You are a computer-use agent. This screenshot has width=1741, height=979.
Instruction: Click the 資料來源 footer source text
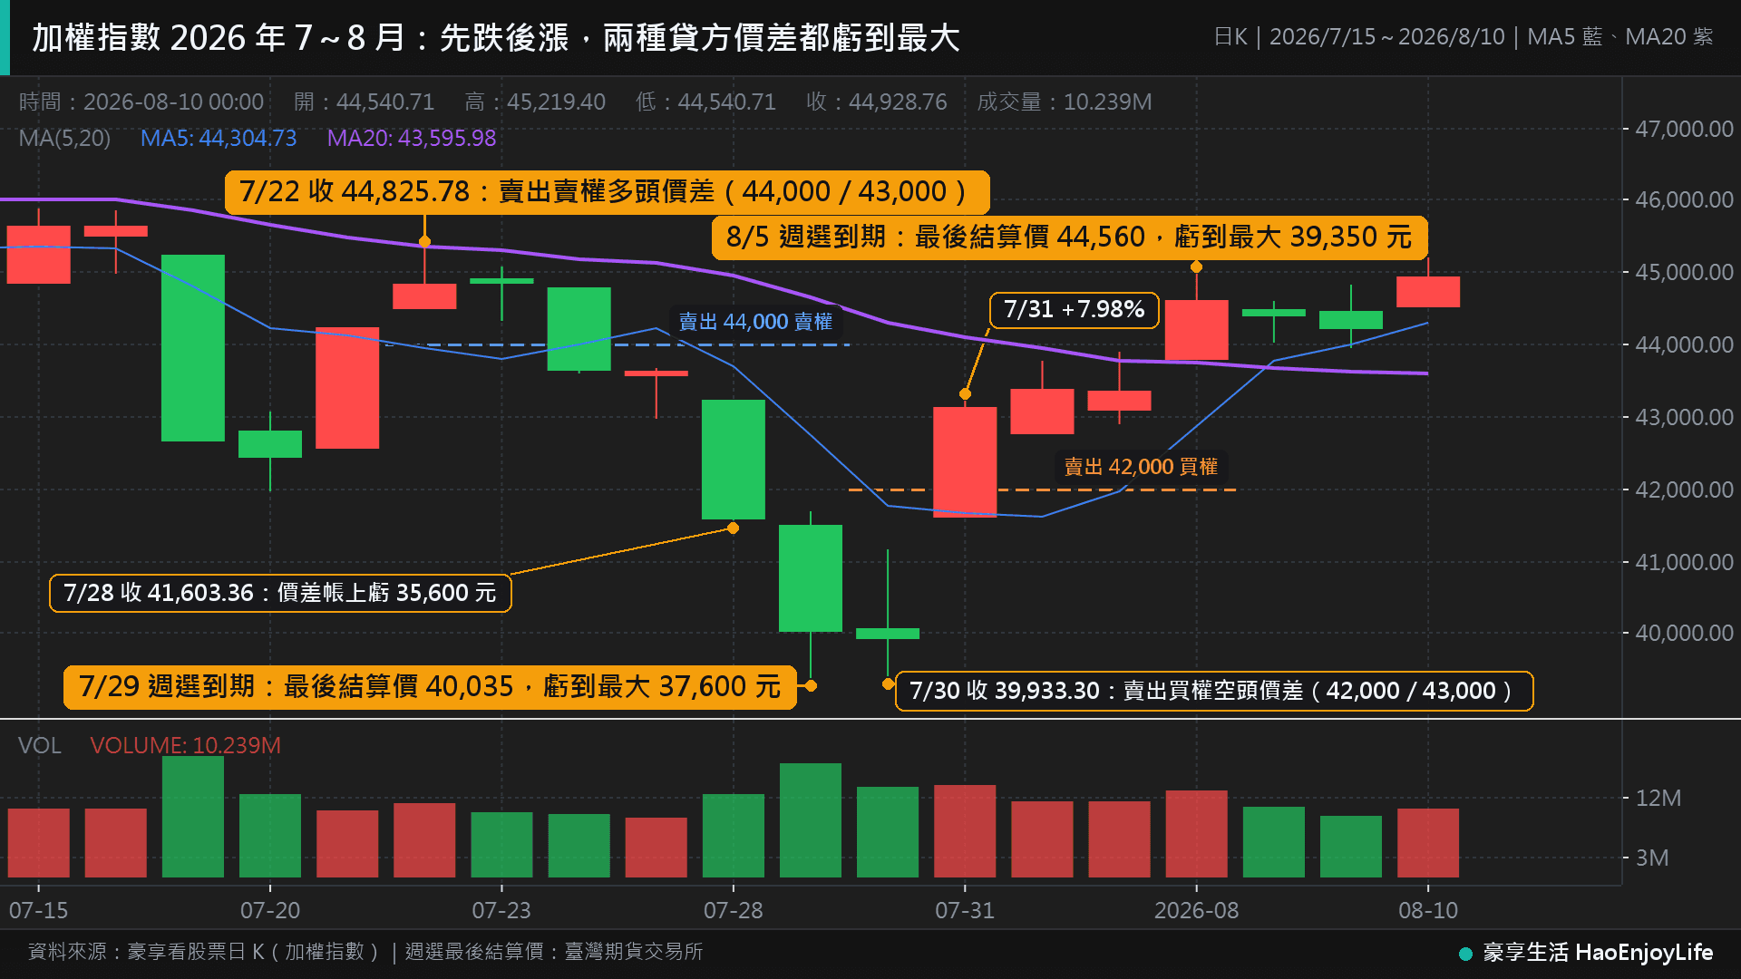pos(365,952)
